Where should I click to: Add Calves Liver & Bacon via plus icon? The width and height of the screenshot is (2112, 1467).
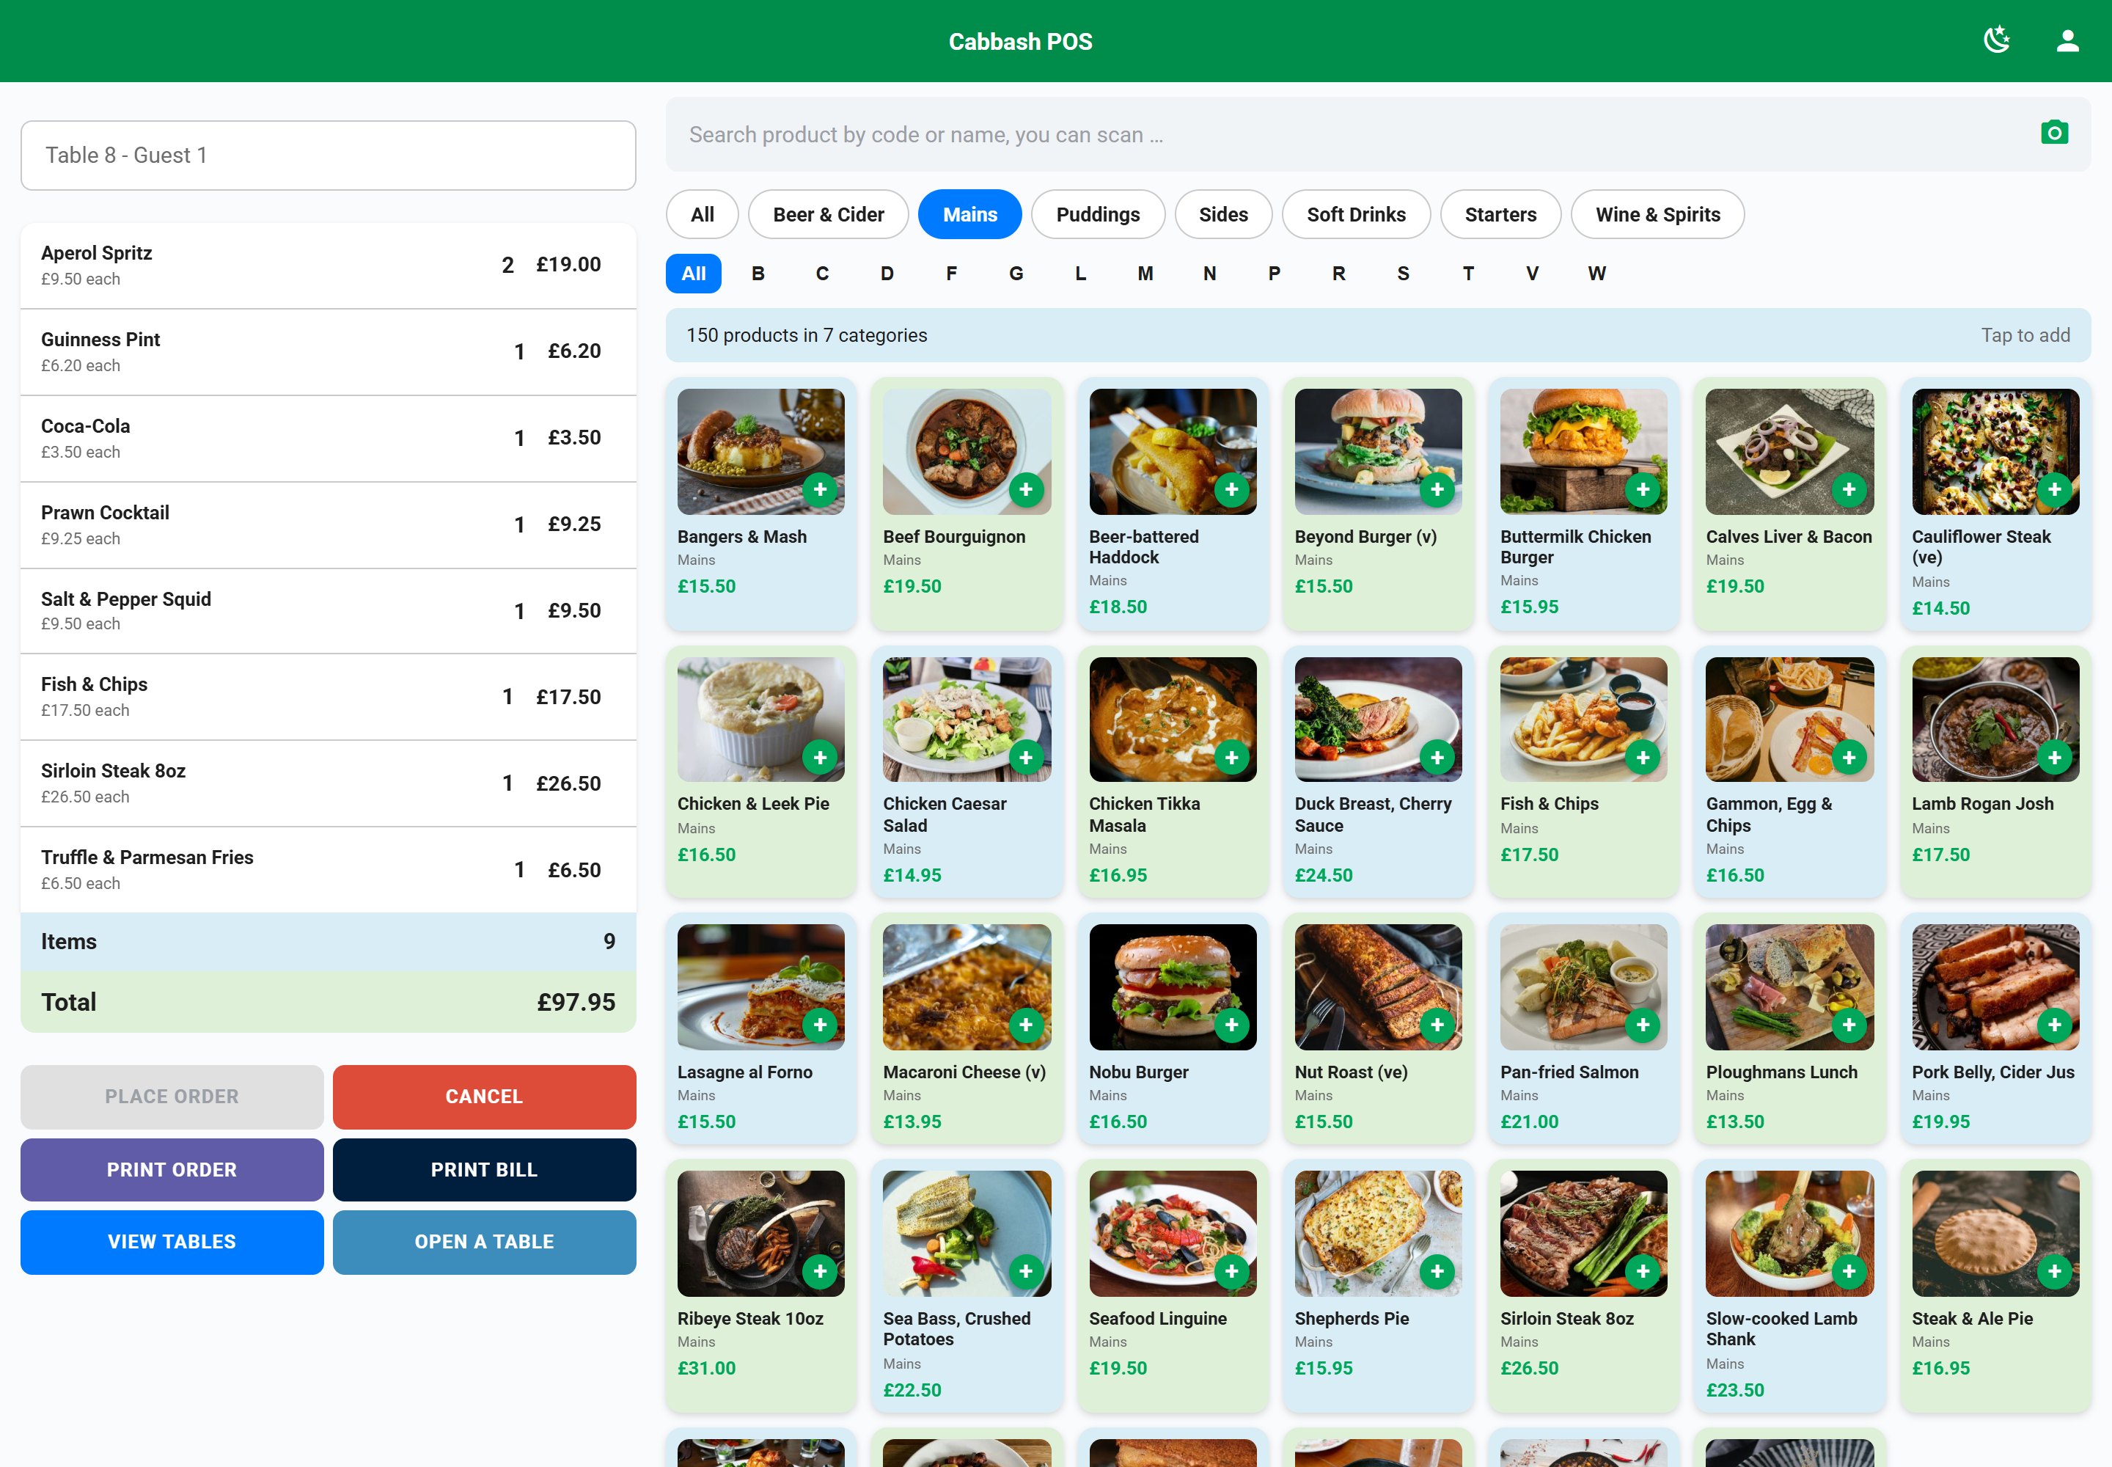point(1849,490)
